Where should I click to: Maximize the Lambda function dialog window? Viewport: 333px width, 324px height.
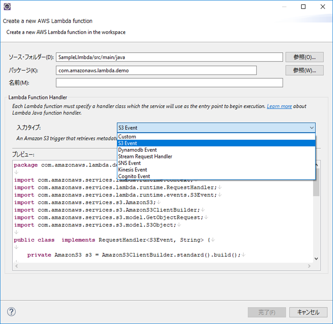[303, 6]
